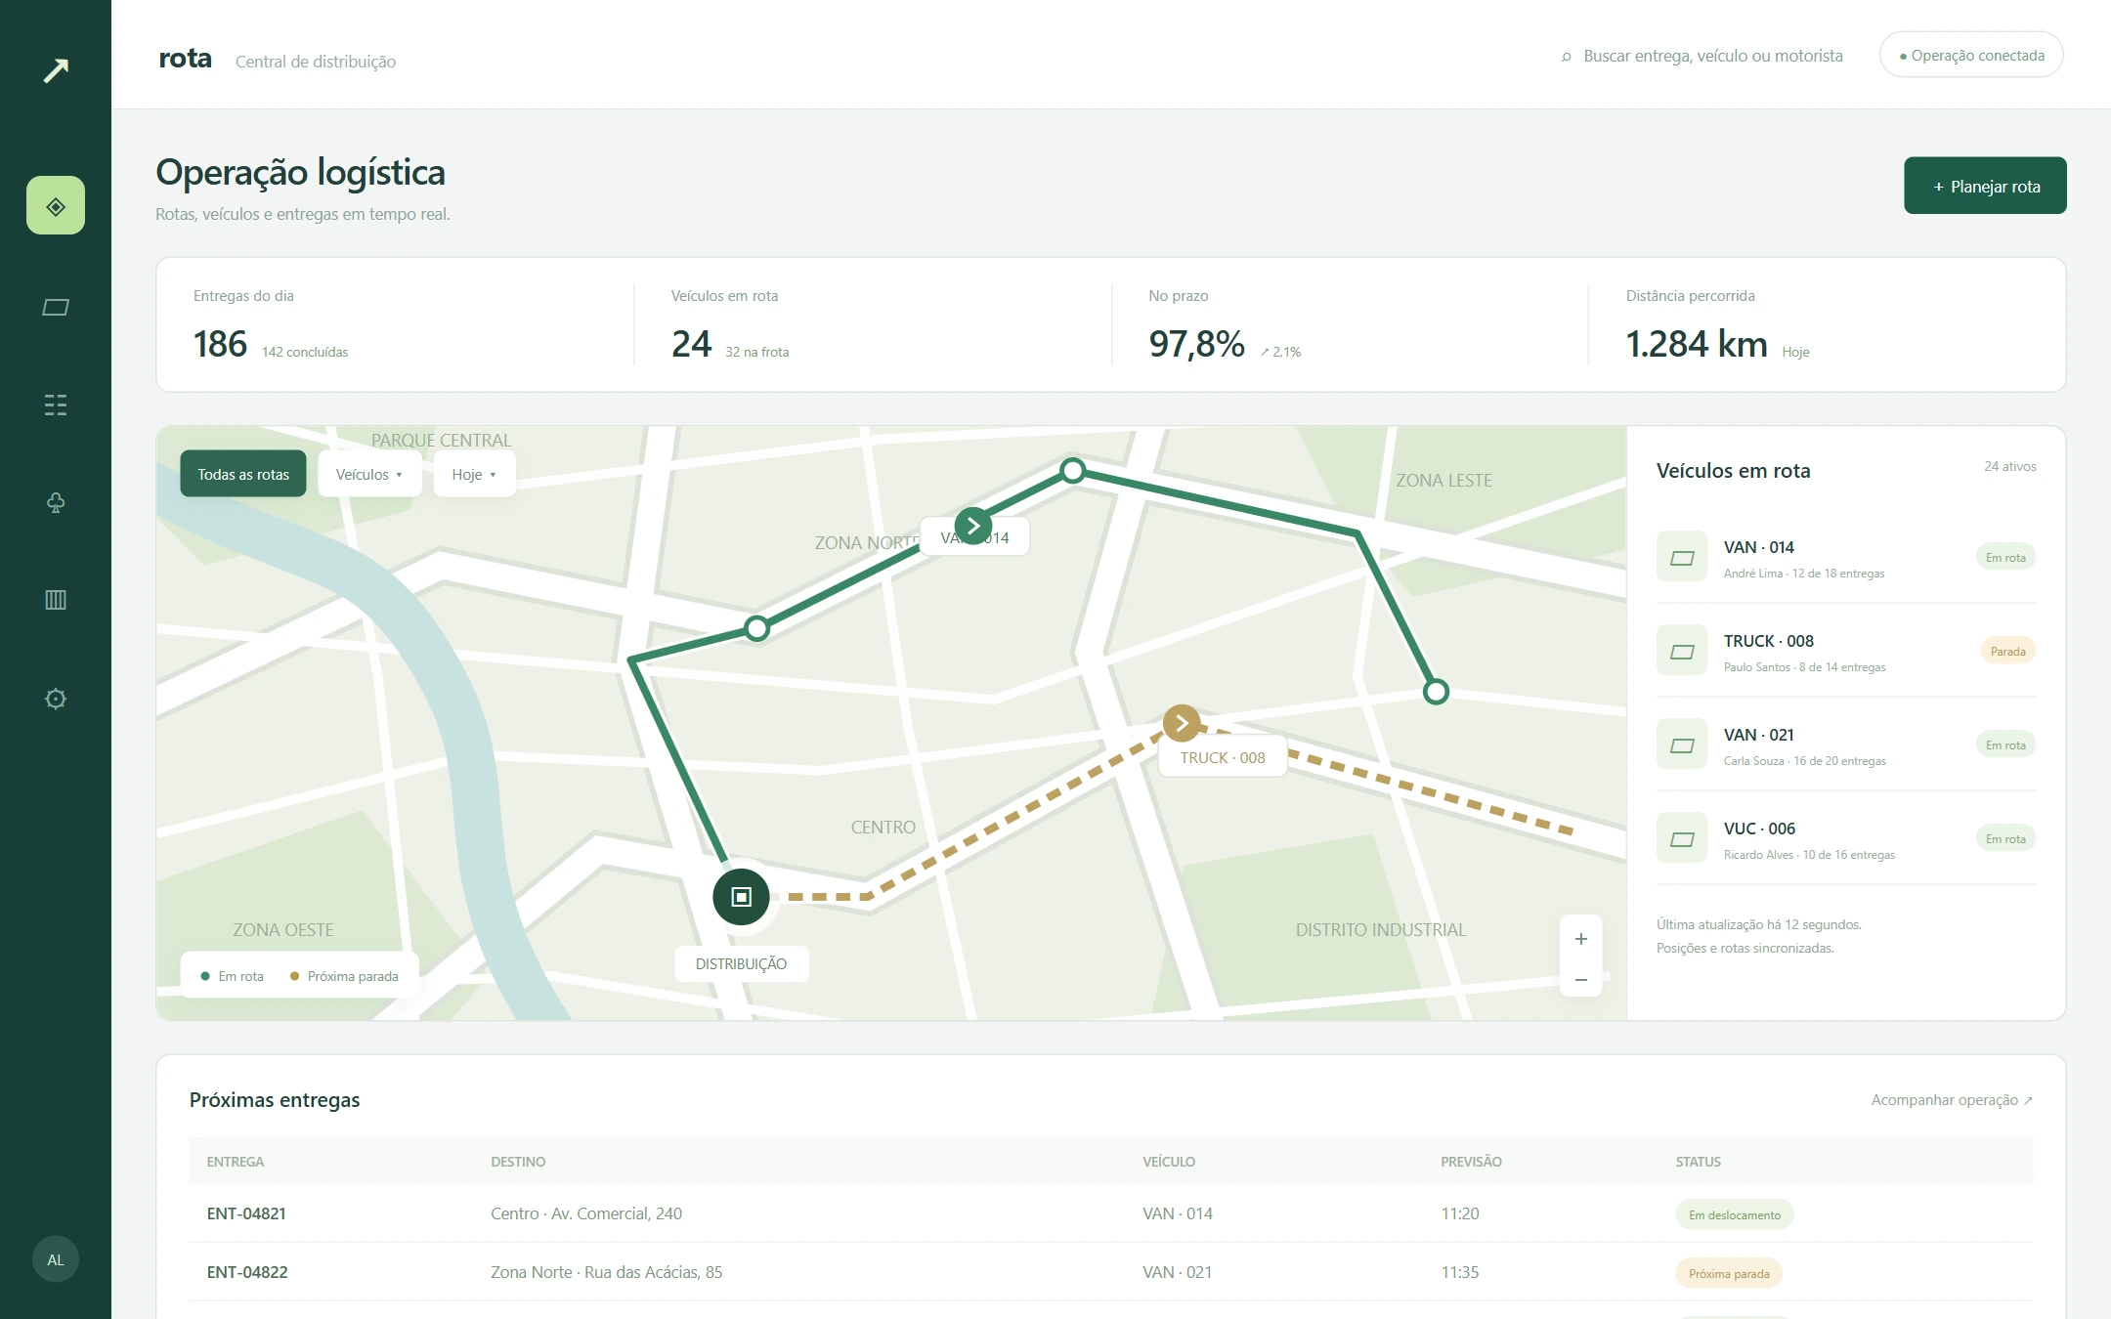Click the 11:35 forecast time

[x=1460, y=1272]
